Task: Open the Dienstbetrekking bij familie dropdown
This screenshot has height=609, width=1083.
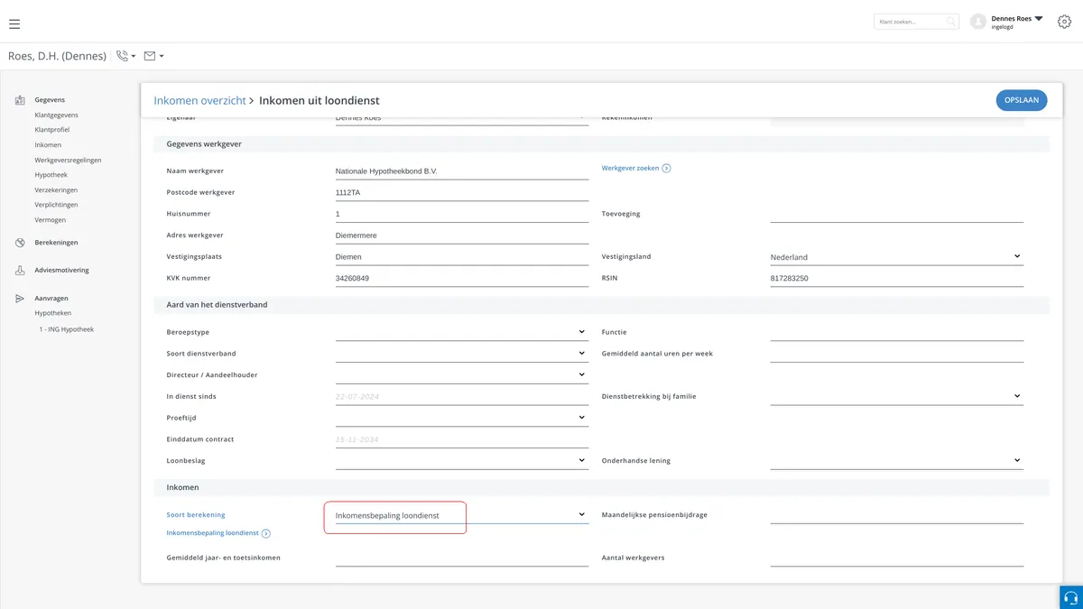Action: pyautogui.click(x=896, y=396)
